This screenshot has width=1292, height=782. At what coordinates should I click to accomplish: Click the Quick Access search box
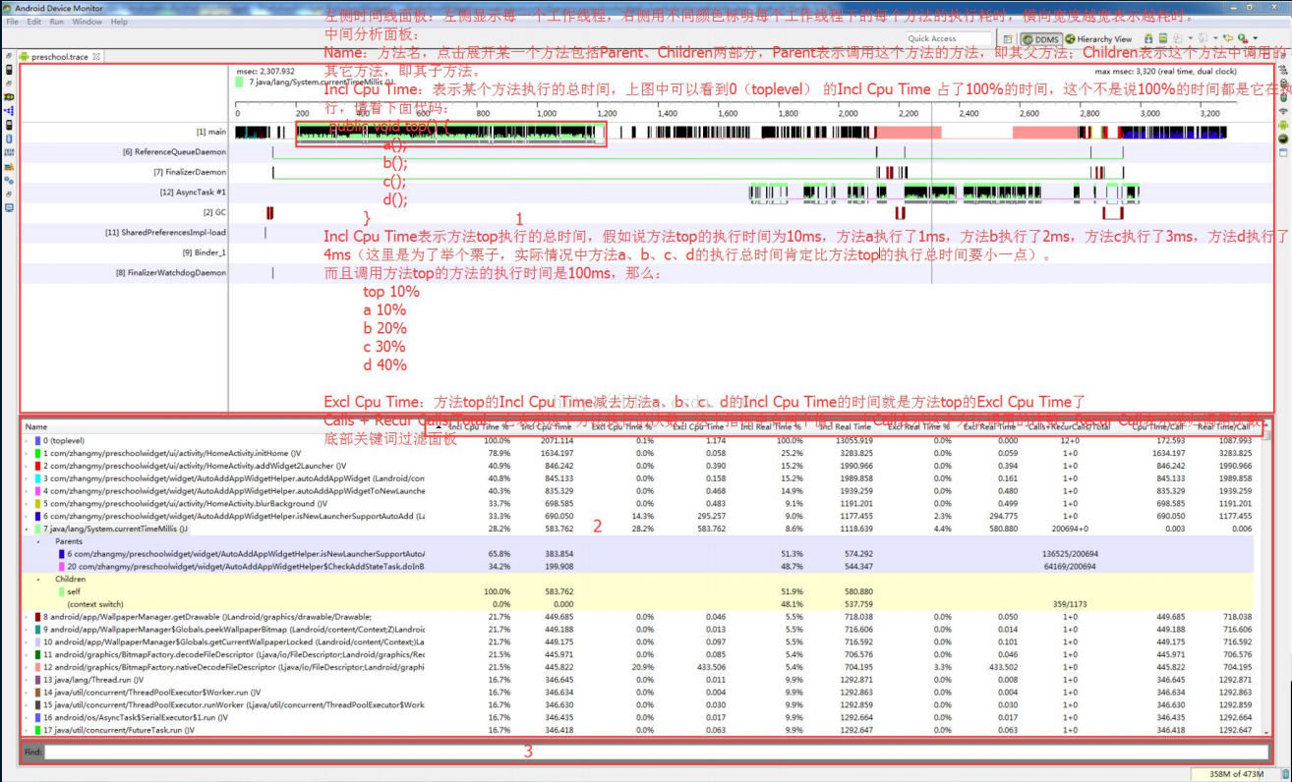pos(949,39)
